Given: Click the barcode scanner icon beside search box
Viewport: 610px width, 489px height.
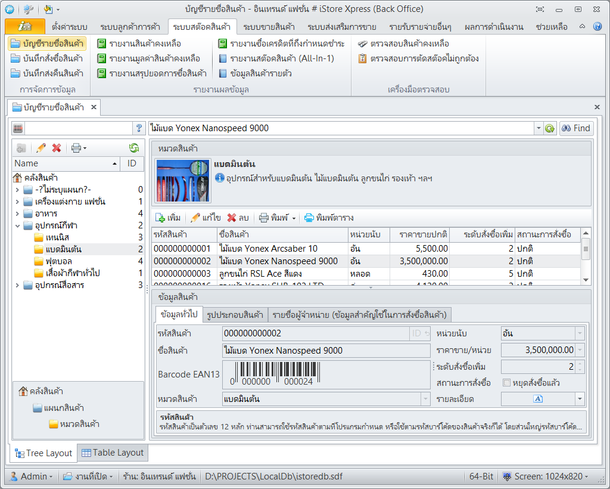Looking at the screenshot, I should (18, 128).
